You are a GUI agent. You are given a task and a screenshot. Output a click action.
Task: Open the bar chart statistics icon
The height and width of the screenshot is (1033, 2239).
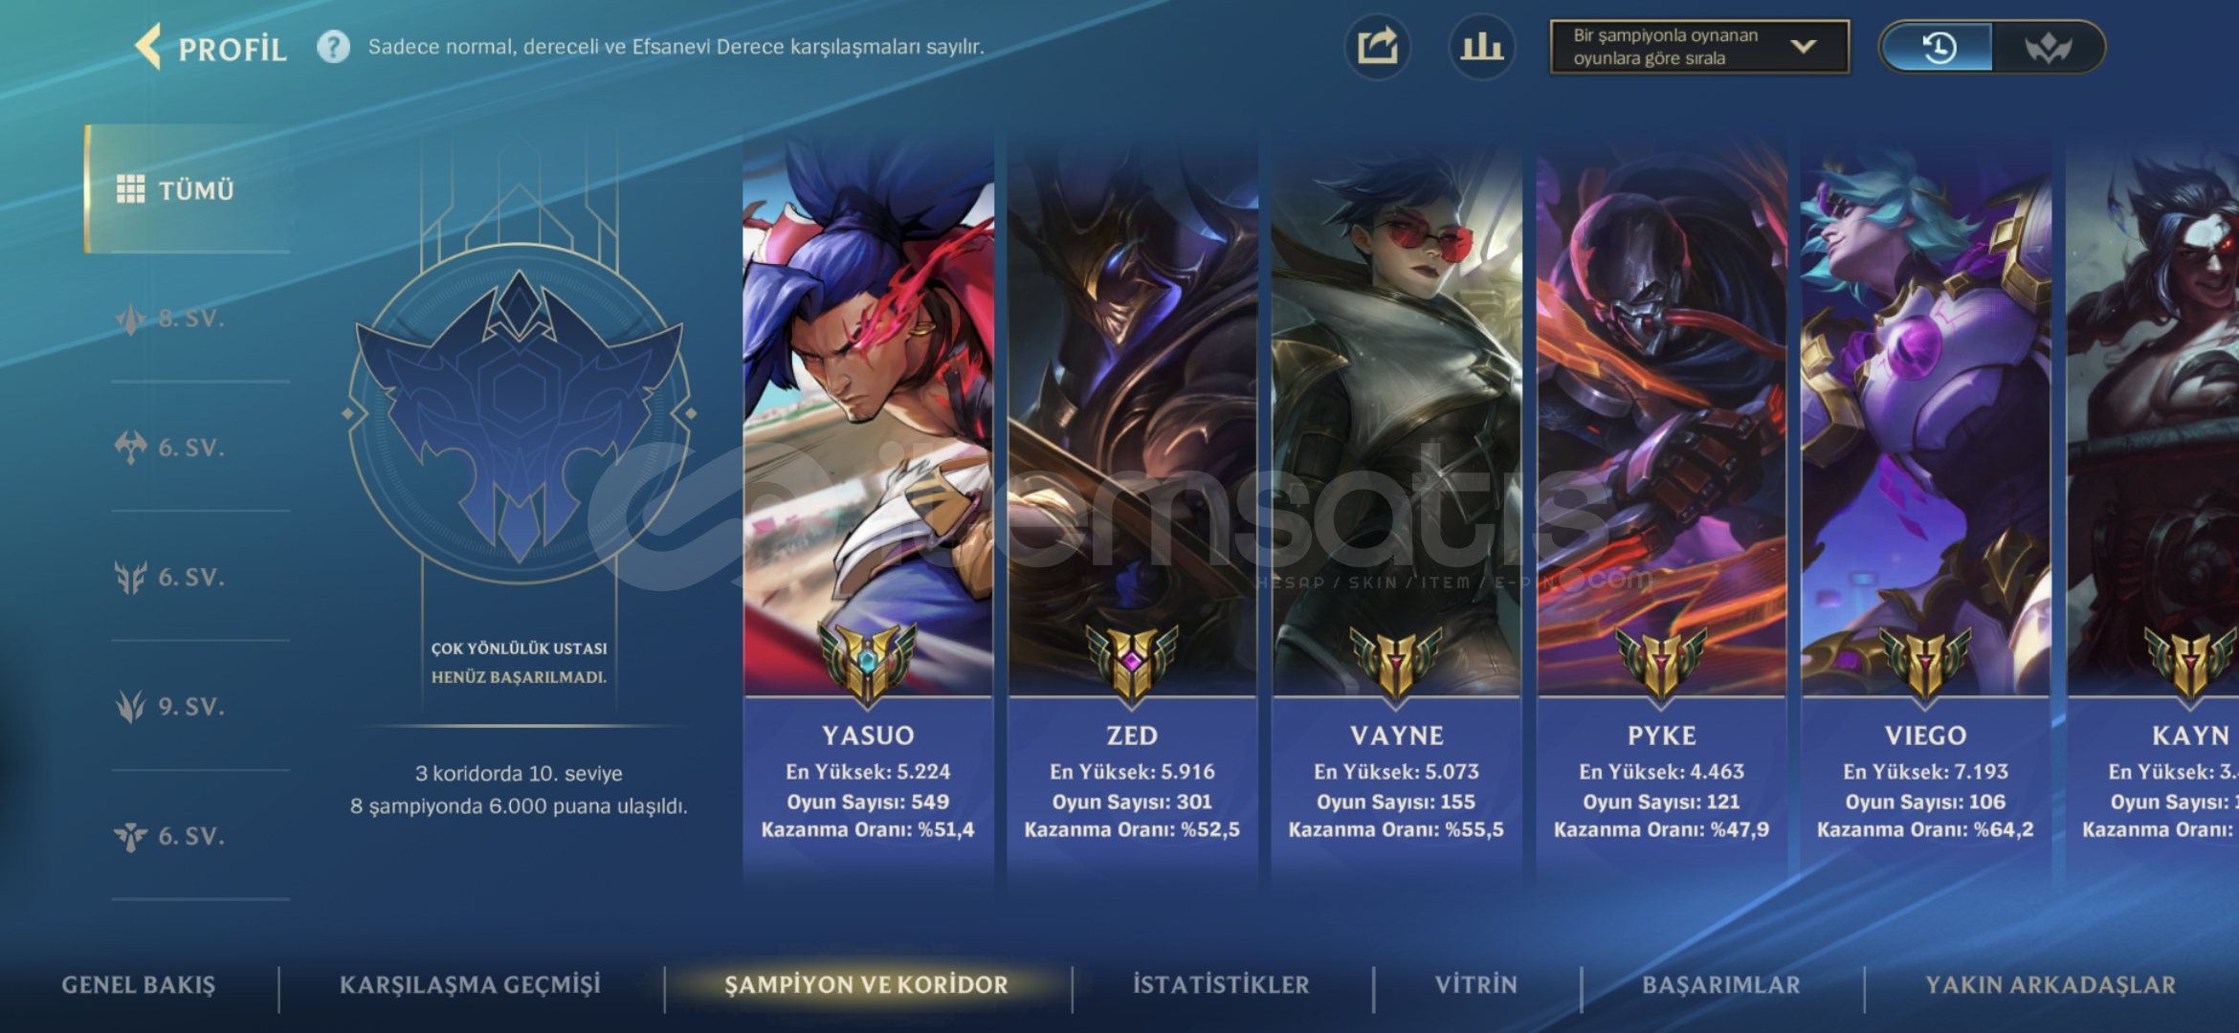click(1481, 47)
